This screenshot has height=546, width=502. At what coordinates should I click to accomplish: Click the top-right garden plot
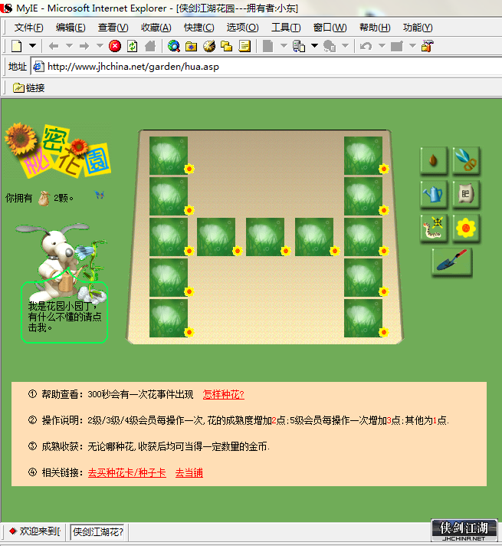pos(363,156)
